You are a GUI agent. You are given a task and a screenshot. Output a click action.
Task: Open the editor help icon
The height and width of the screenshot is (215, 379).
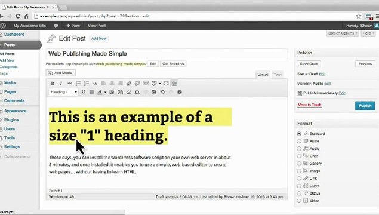coord(179,92)
